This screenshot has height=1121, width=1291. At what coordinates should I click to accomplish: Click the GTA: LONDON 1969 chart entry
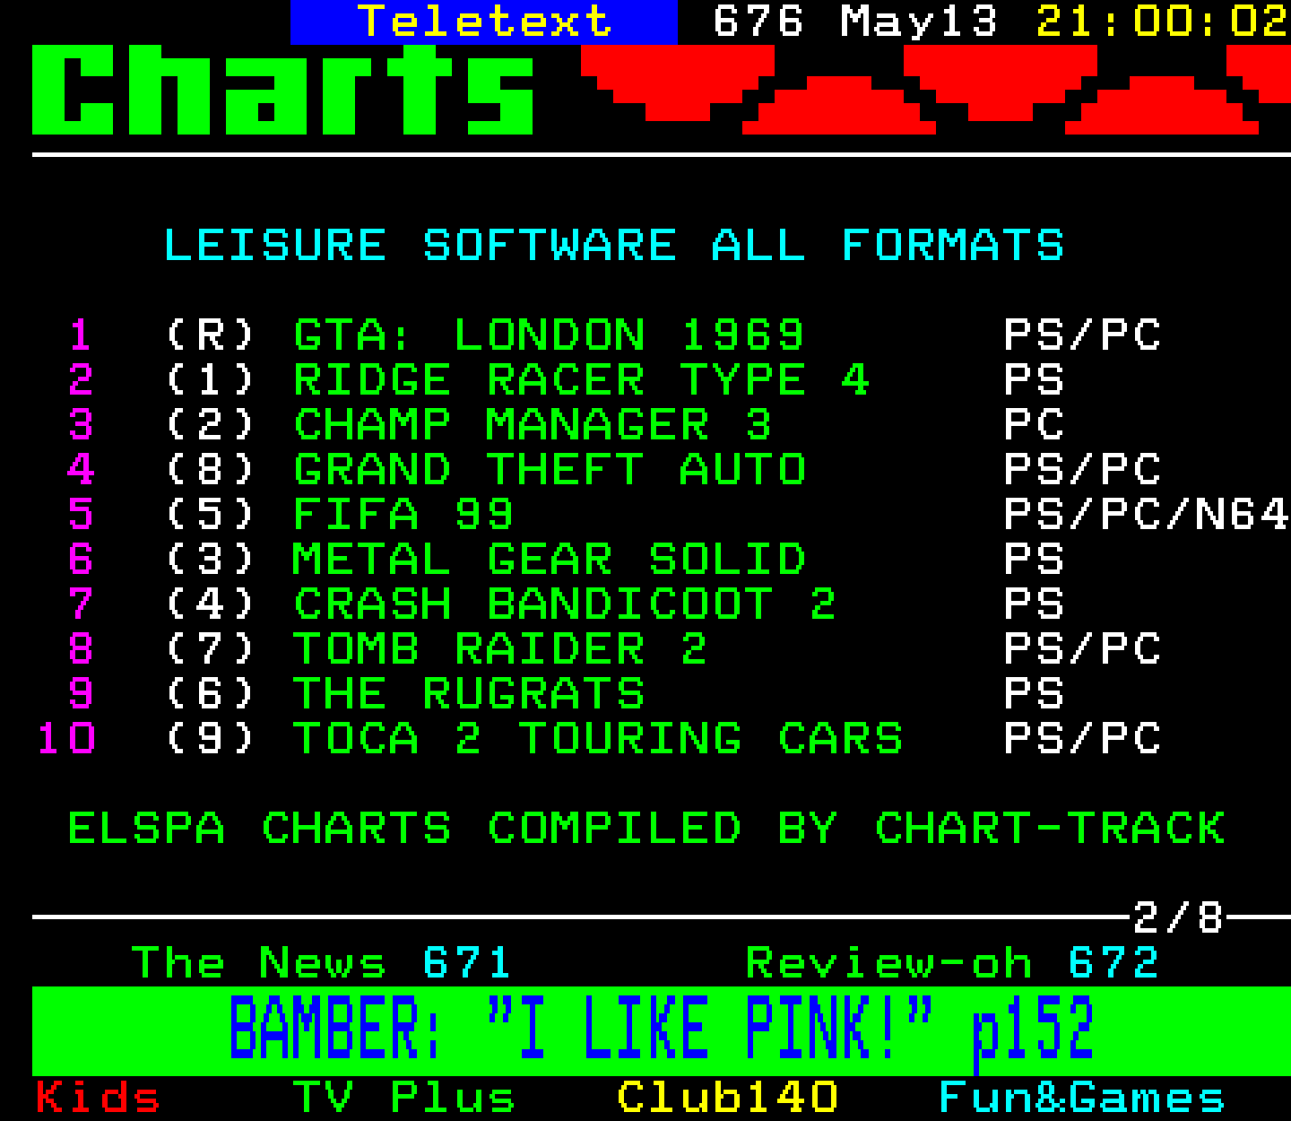pos(549,335)
